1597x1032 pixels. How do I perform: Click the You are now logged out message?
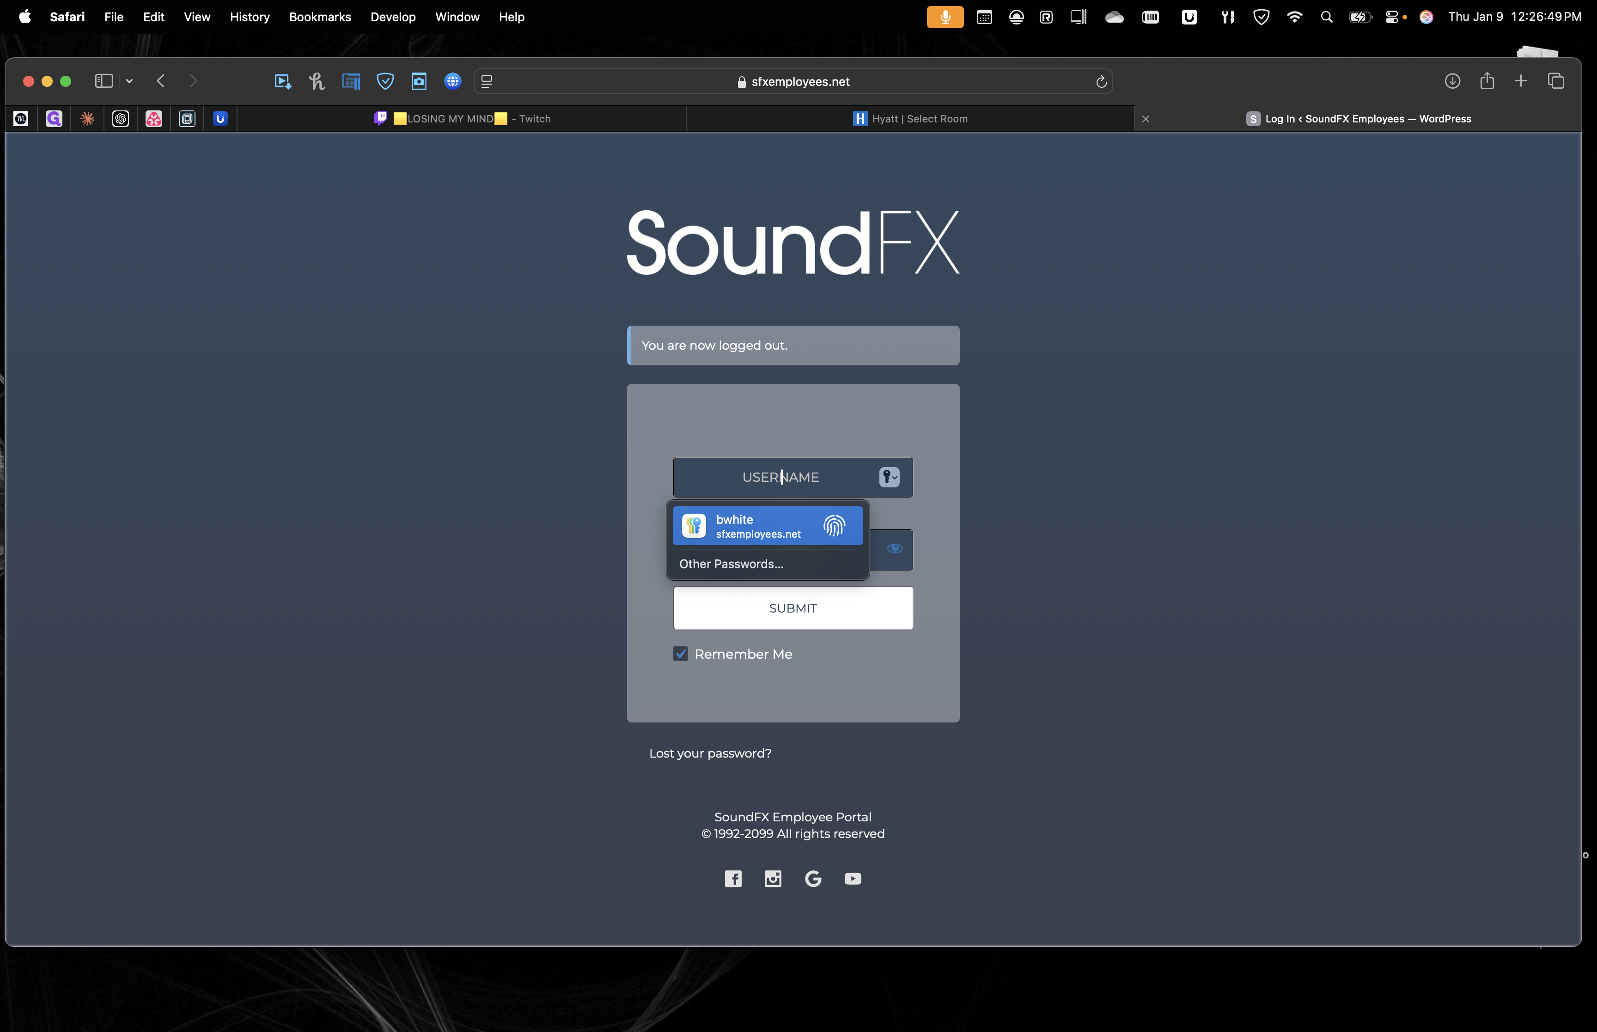[x=793, y=345]
